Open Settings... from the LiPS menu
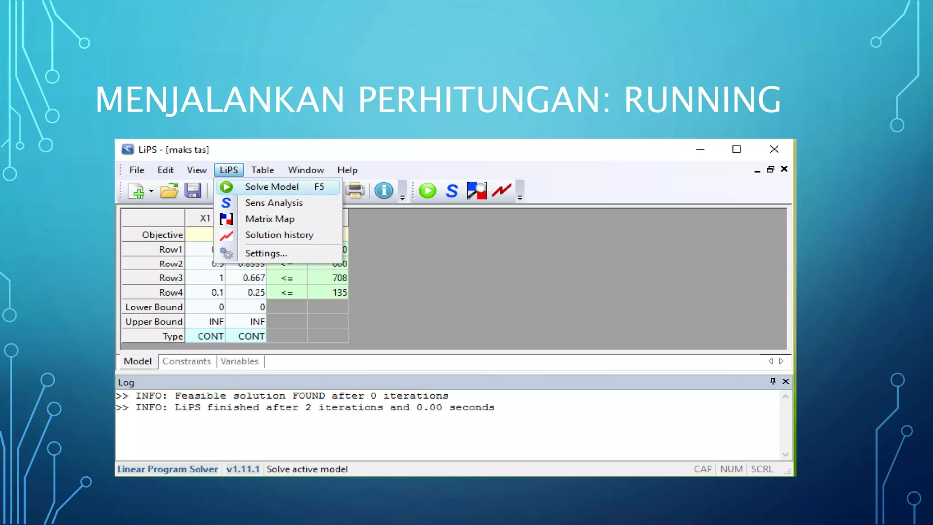This screenshot has height=525, width=933. point(278,253)
